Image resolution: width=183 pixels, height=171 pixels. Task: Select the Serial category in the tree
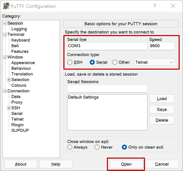tap(17, 113)
